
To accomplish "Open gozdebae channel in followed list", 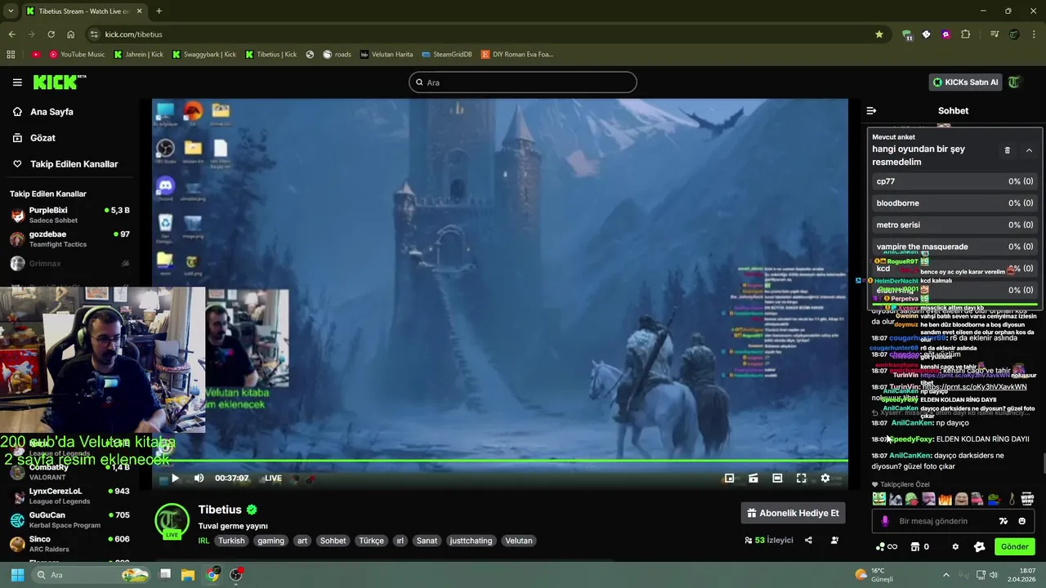I will pyautogui.click(x=69, y=239).
